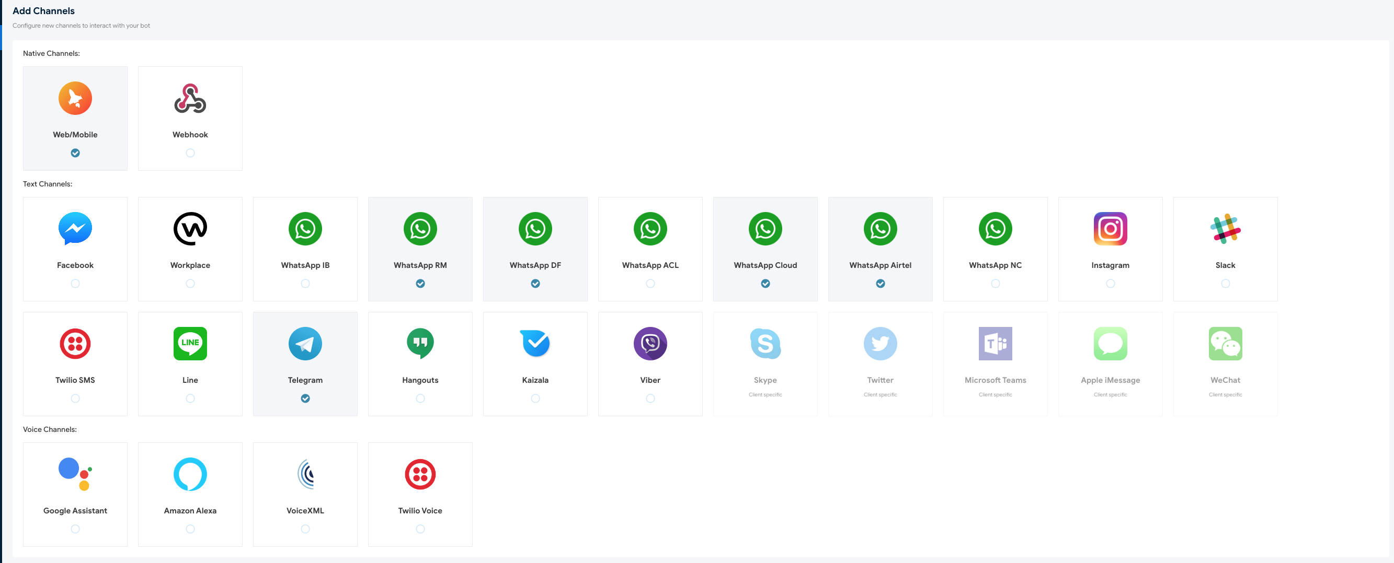Uncheck the Telegram channel checkbox
Image resolution: width=1394 pixels, height=563 pixels.
coord(305,398)
